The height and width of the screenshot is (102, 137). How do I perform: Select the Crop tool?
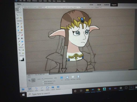click(20, 50)
